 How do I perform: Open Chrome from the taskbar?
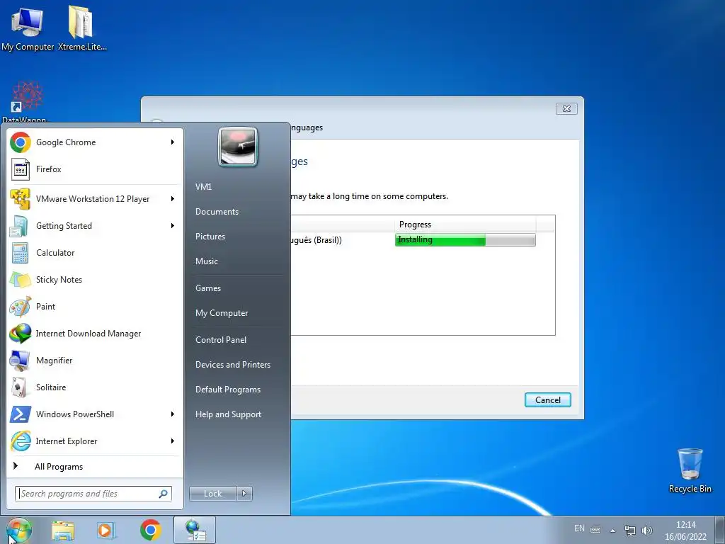[x=150, y=530]
